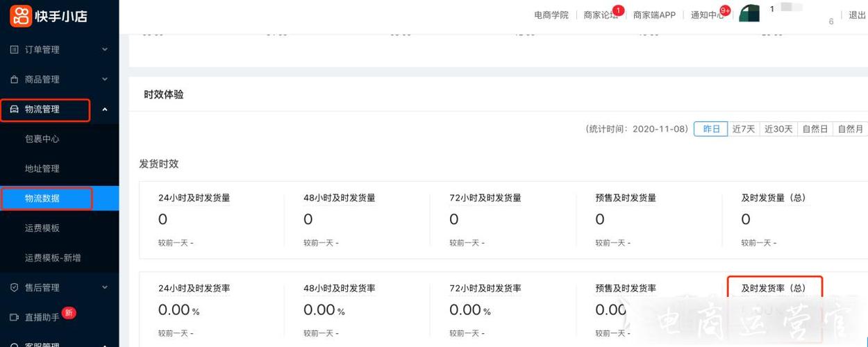The height and width of the screenshot is (347, 868).
Task: Click the 订单管理 list icon
Action: coord(14,50)
